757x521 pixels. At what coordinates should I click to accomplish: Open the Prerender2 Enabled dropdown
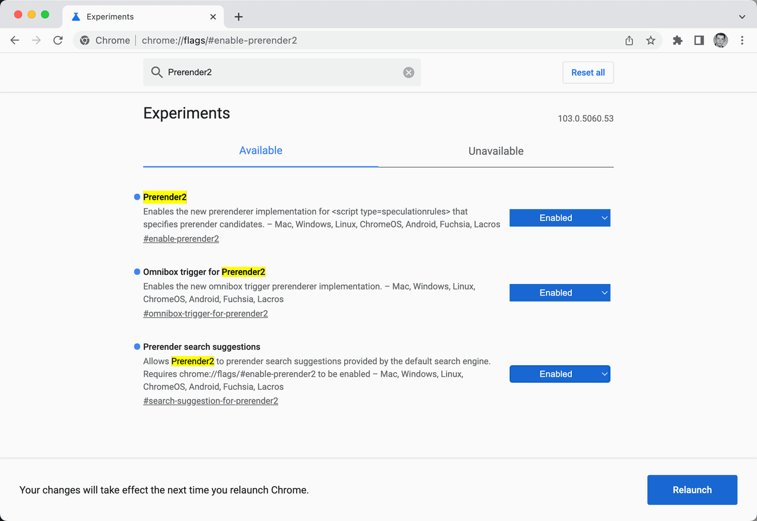pos(560,218)
